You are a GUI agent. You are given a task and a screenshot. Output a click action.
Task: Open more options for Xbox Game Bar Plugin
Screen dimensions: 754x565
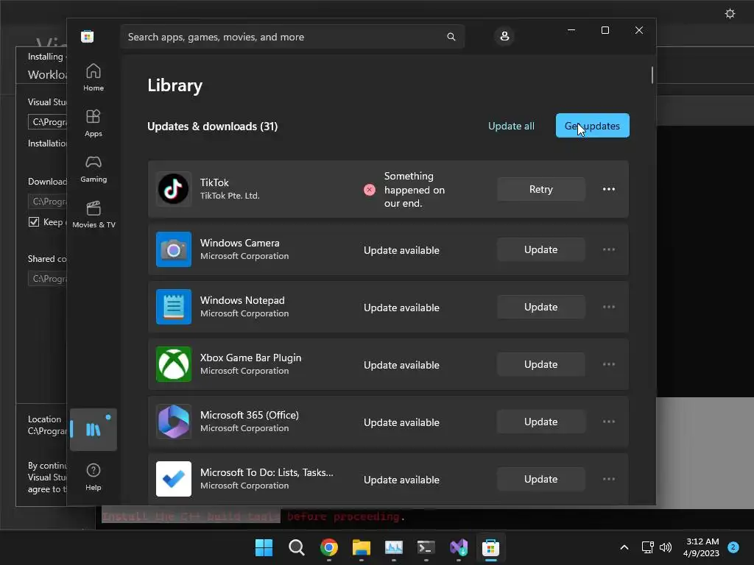pos(609,364)
